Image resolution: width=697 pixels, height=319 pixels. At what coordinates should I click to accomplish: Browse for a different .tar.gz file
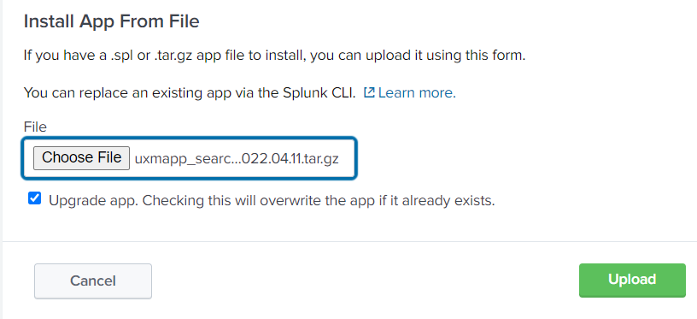[x=81, y=158]
